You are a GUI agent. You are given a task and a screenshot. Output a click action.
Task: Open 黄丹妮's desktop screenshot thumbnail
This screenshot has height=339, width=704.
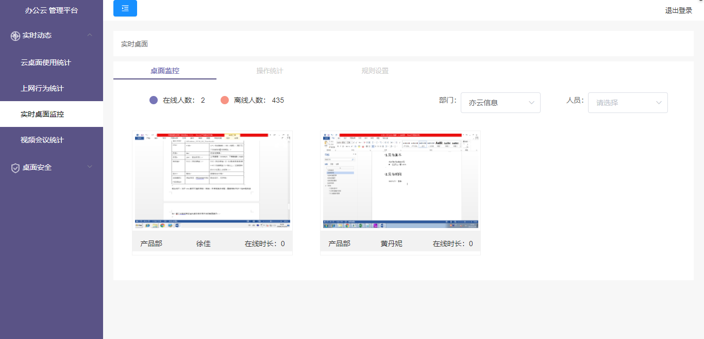click(400, 180)
